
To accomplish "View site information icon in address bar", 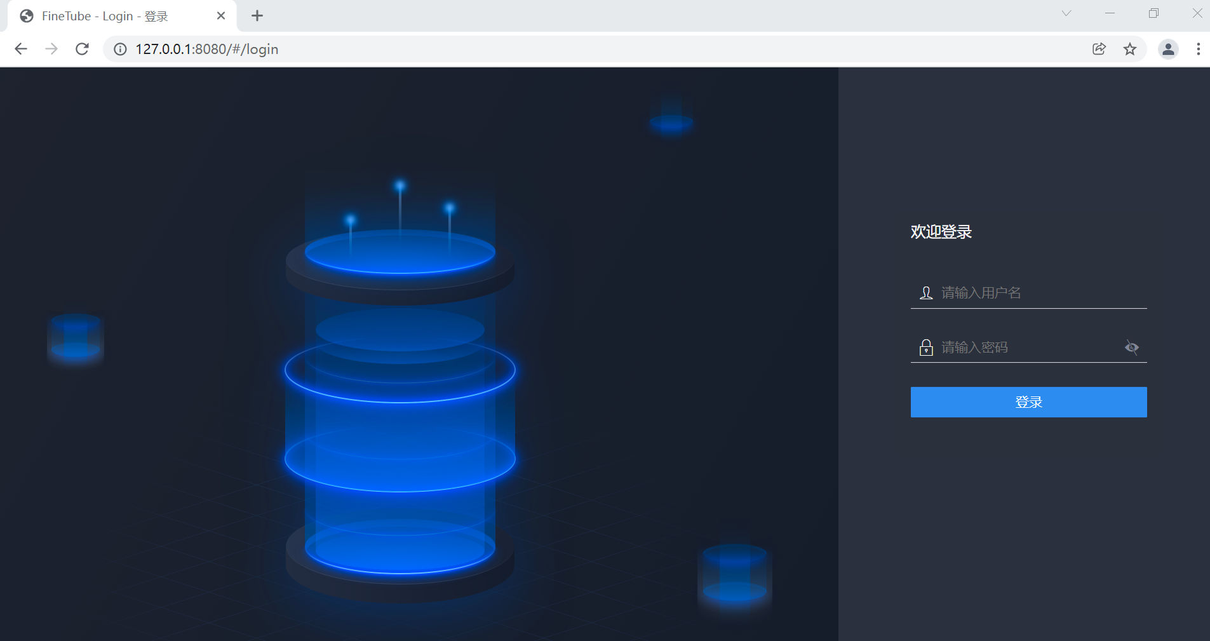I will tap(120, 49).
